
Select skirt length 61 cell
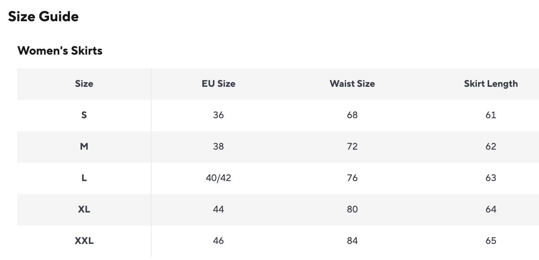pos(491,115)
